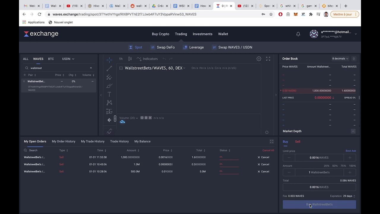
Task: Sort open orders by Time column
Action: pos(102,150)
